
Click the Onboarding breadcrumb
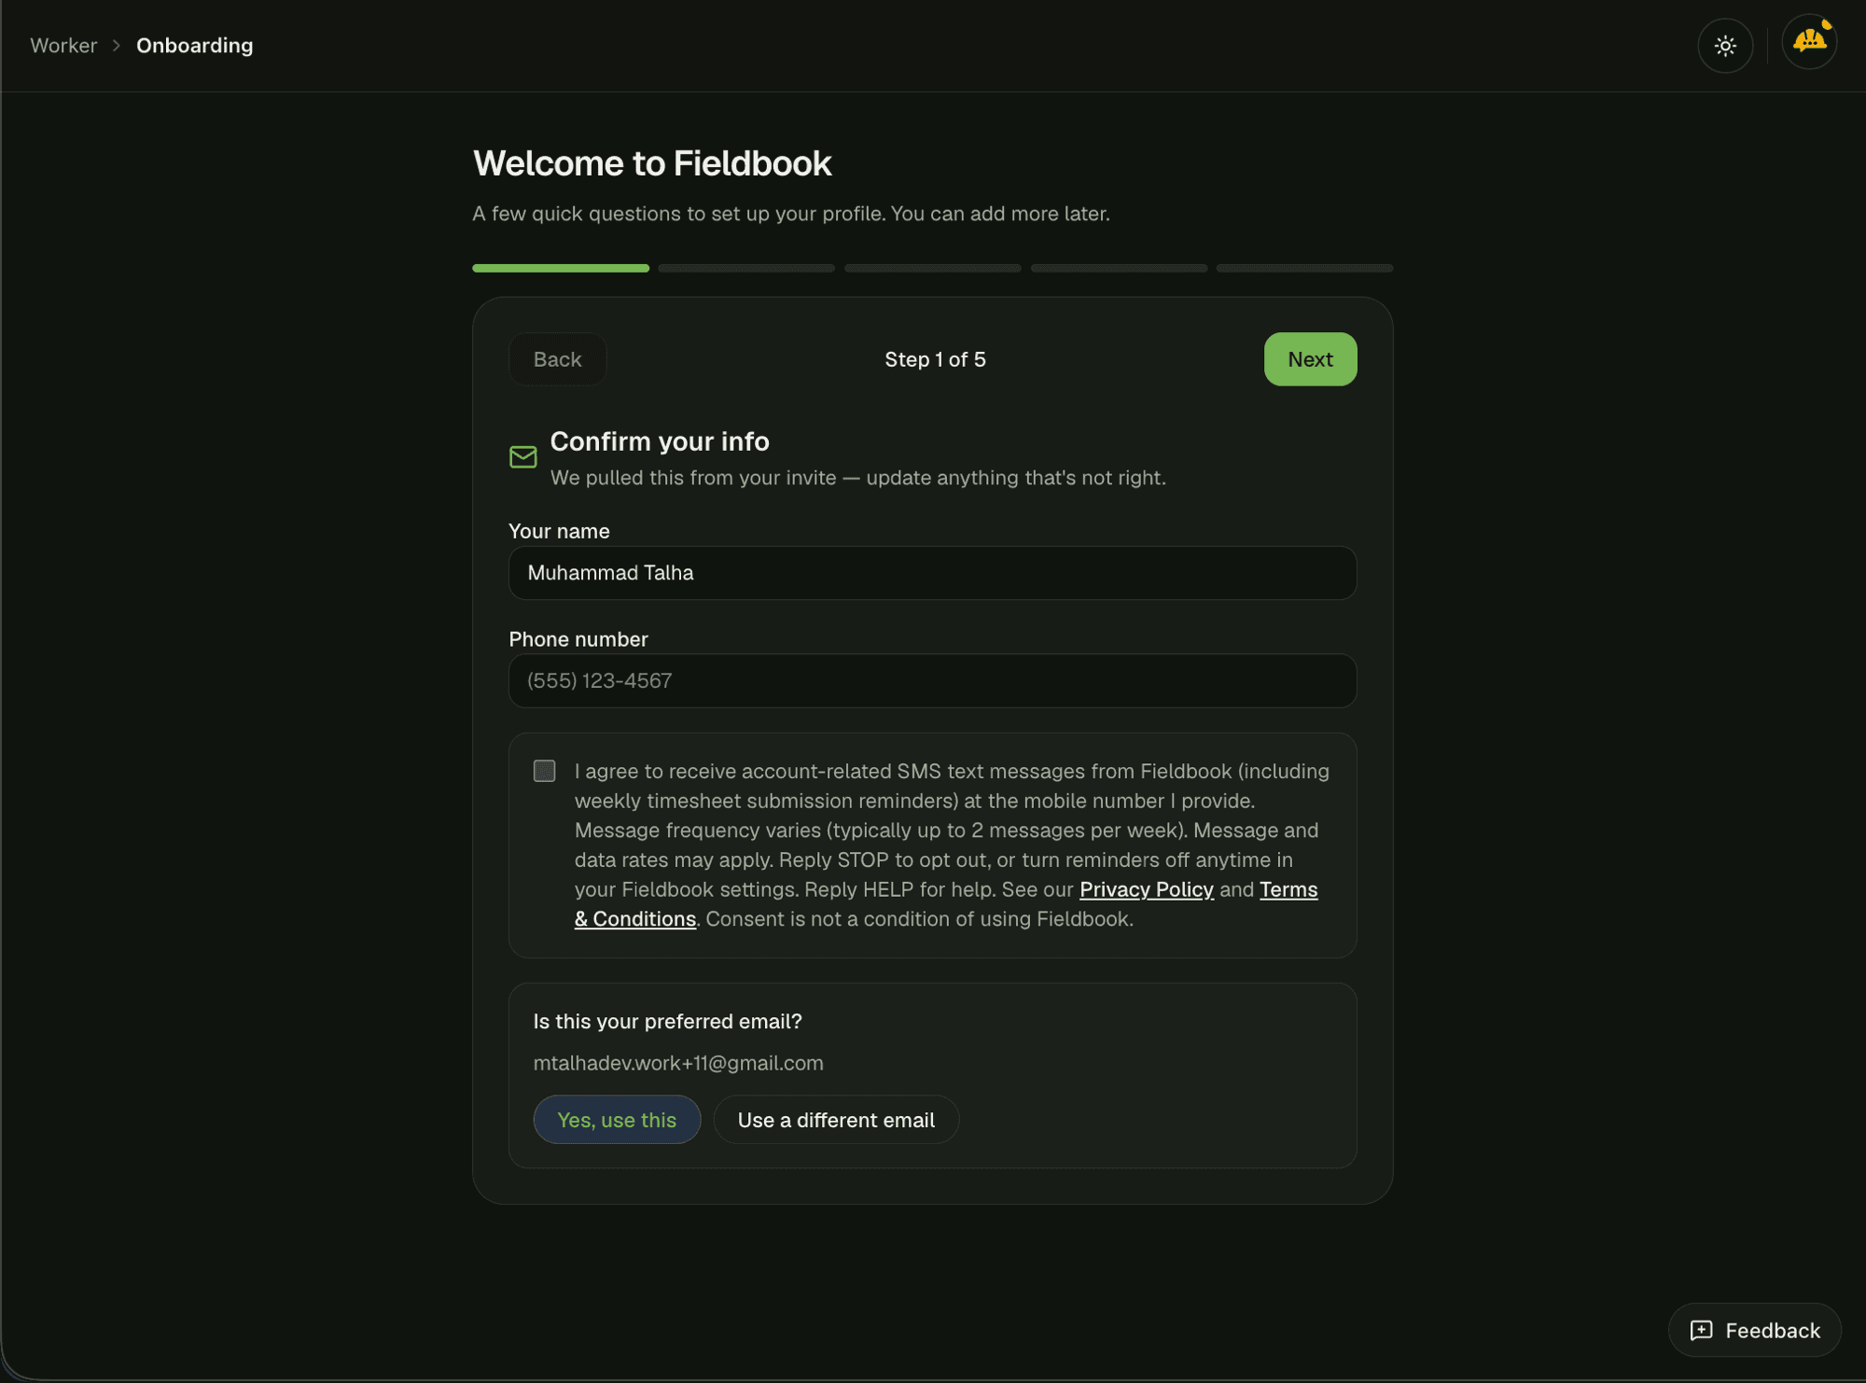(195, 46)
